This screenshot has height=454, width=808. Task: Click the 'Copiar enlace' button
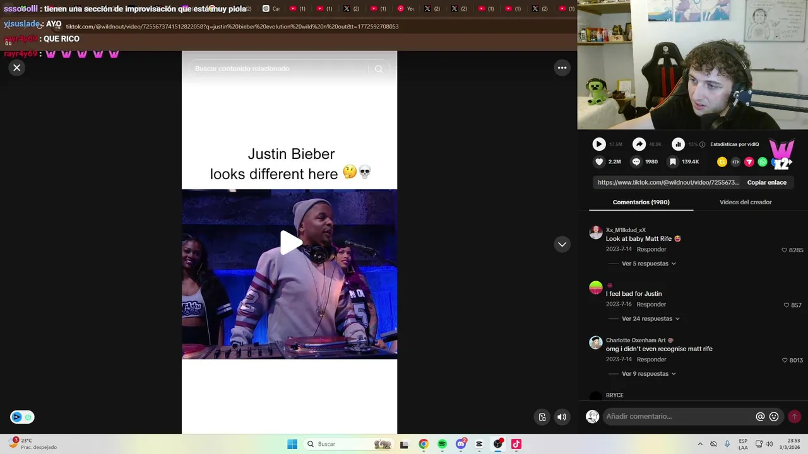pyautogui.click(x=767, y=182)
